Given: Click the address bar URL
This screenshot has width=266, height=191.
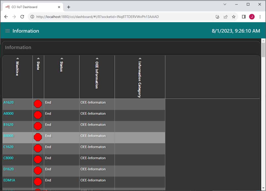Looking at the screenshot, I should 98,17.
